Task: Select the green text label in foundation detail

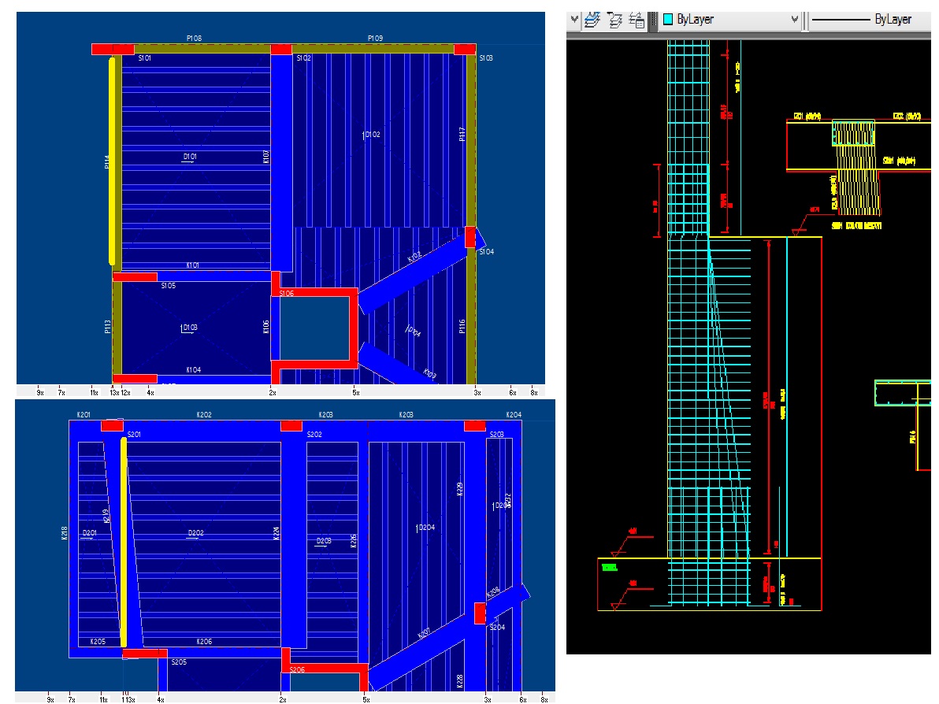Action: pyautogui.click(x=608, y=567)
